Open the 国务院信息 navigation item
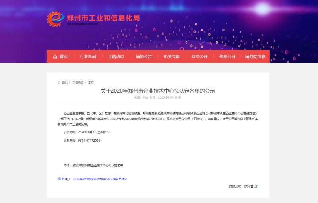Image resolution: width=318 pixels, height=203 pixels. tap(255, 56)
